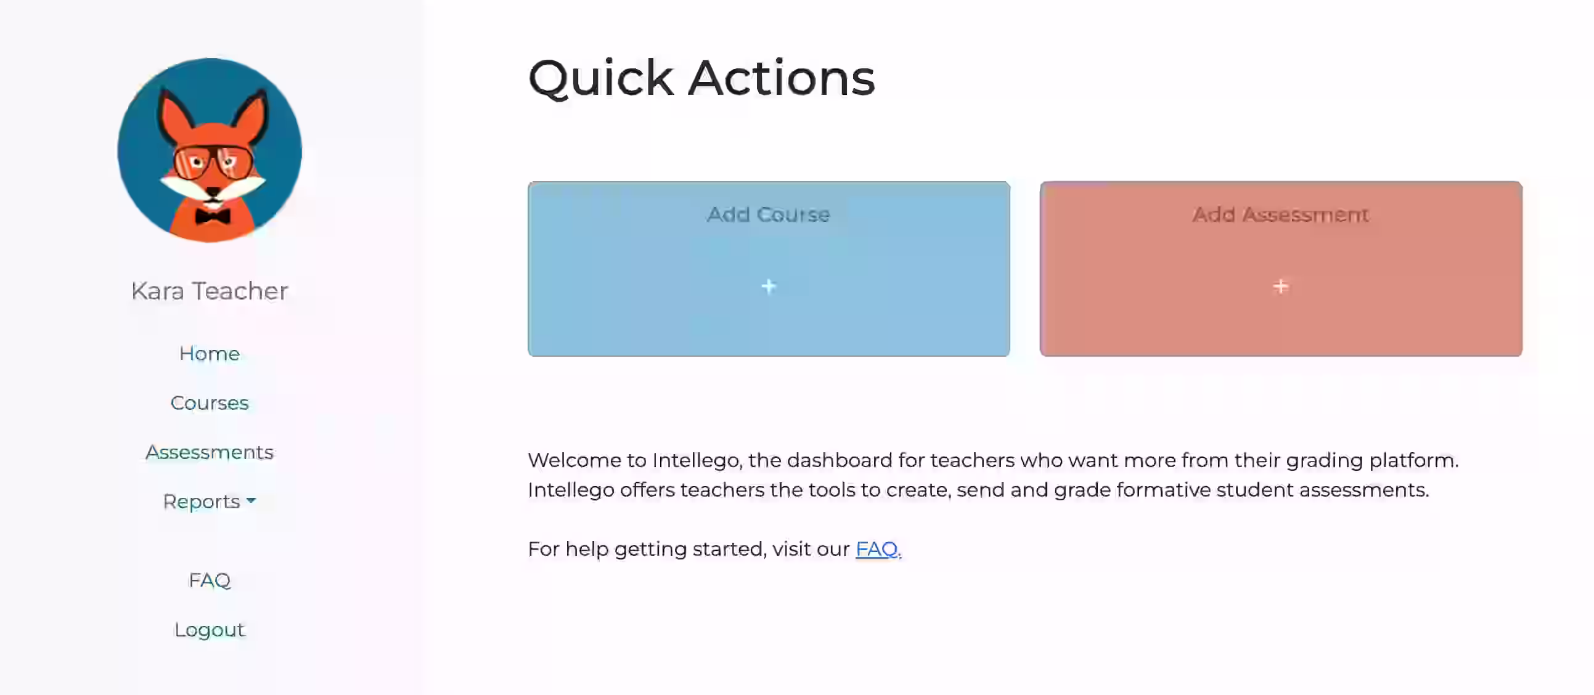
Task: Follow the FAQ hyperlink in welcome text
Action: (876, 549)
